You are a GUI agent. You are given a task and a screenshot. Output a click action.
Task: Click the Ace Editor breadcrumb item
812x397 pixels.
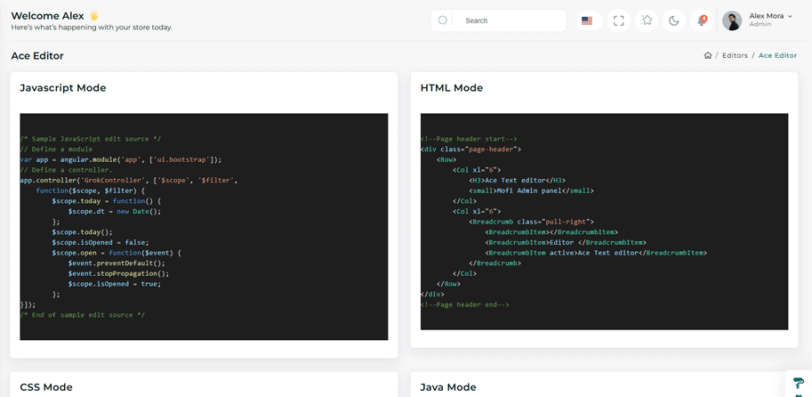777,55
